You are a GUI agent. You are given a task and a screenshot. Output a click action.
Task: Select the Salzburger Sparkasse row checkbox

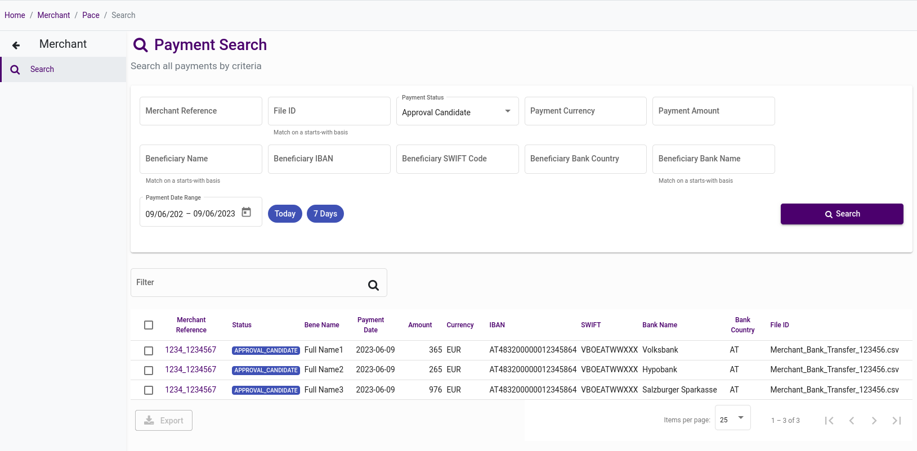tap(149, 390)
